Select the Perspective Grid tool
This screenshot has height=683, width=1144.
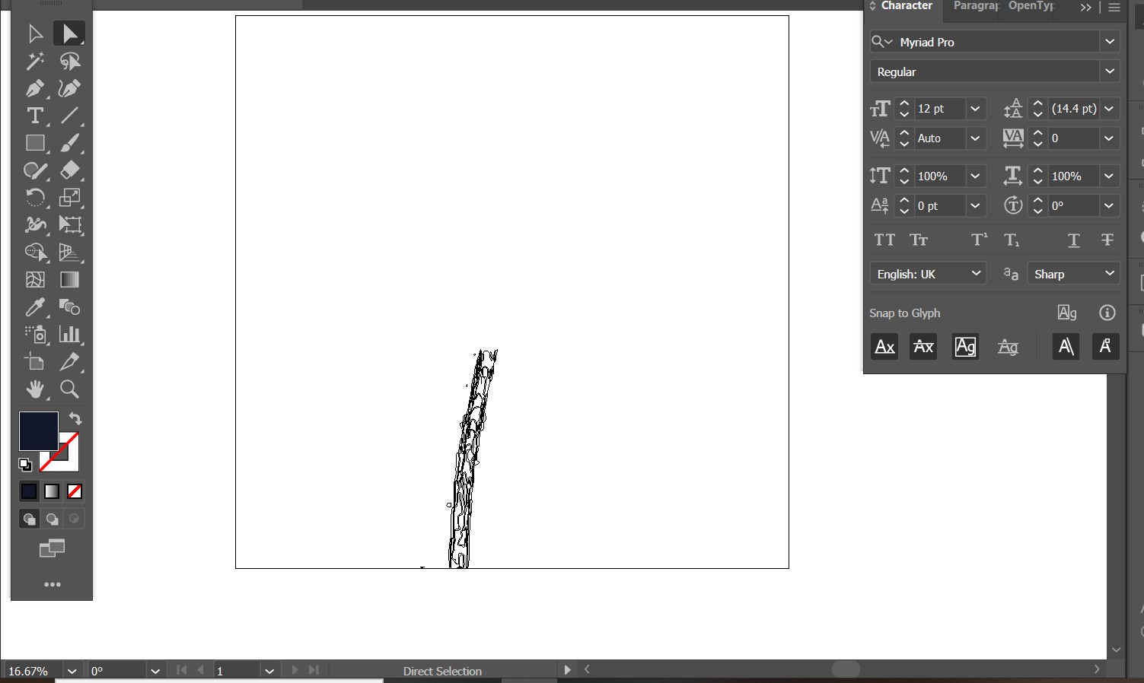pyautogui.click(x=70, y=253)
